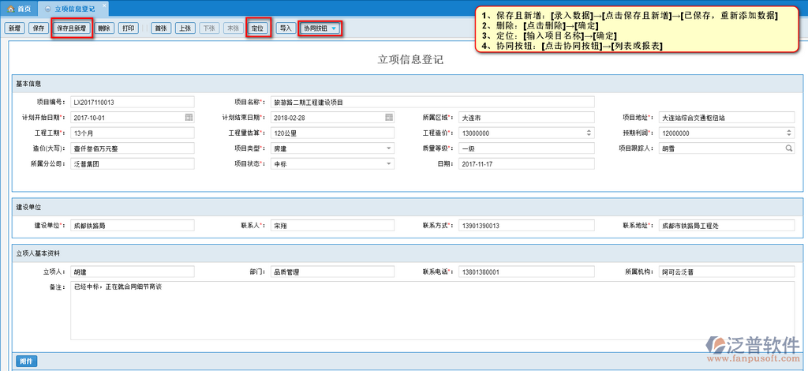Open the calendar picker for 计划结束日期
Viewport: 808px width, 371px height.
coord(389,118)
